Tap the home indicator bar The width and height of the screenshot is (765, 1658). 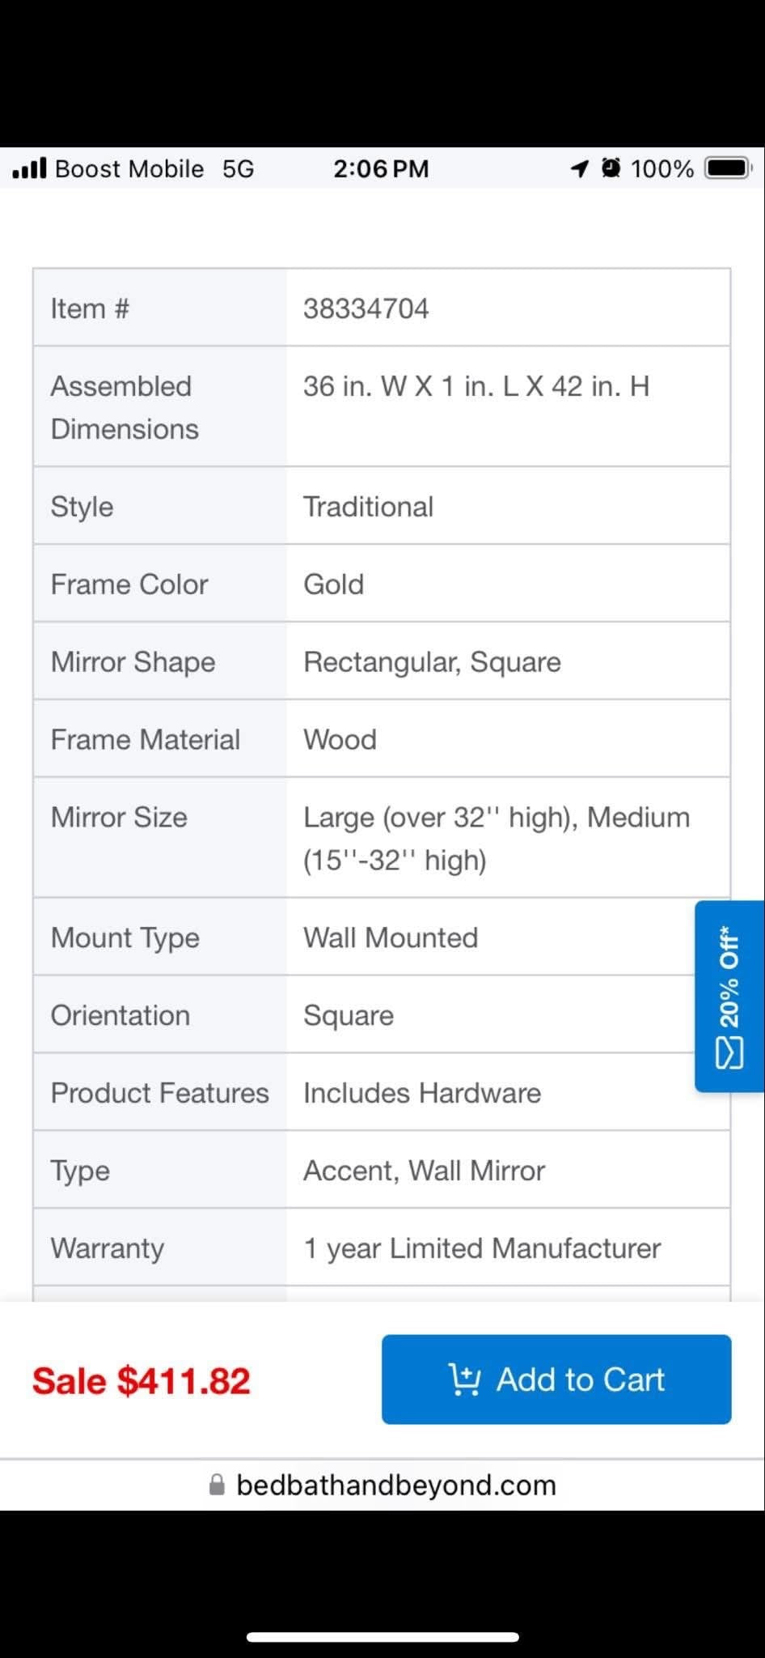(x=382, y=1636)
